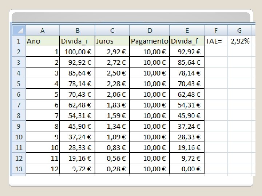The height and width of the screenshot is (196, 262).
Task: Click the Juros header cell
Action: 112,41
